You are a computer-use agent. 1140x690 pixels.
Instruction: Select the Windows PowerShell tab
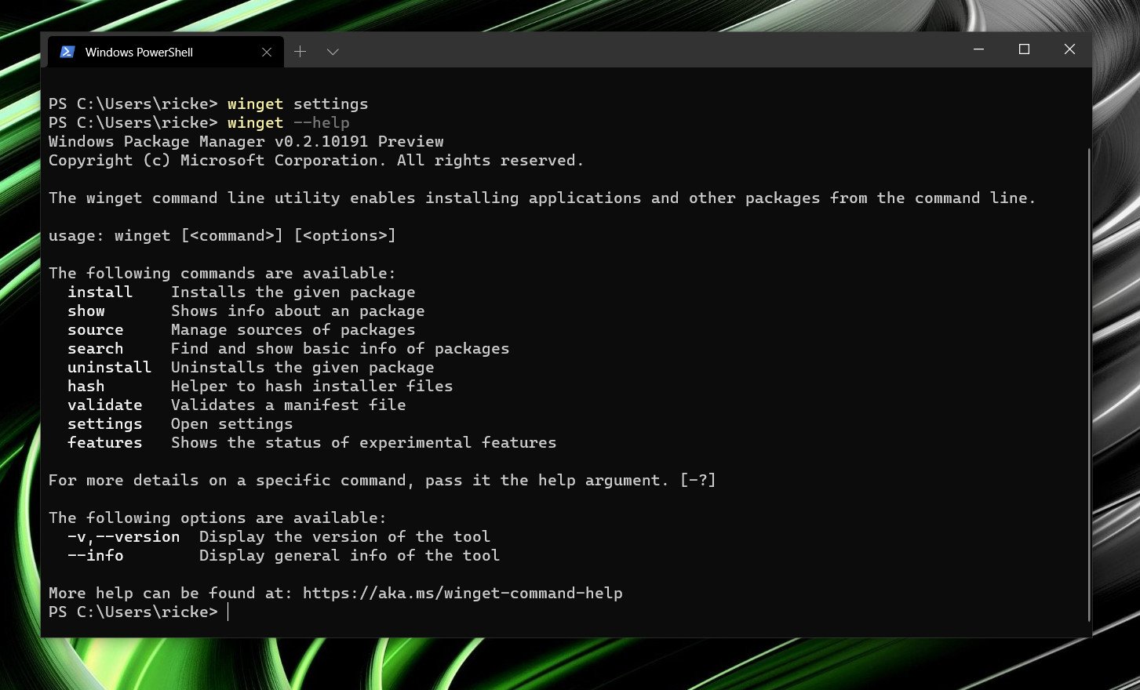[166, 52]
